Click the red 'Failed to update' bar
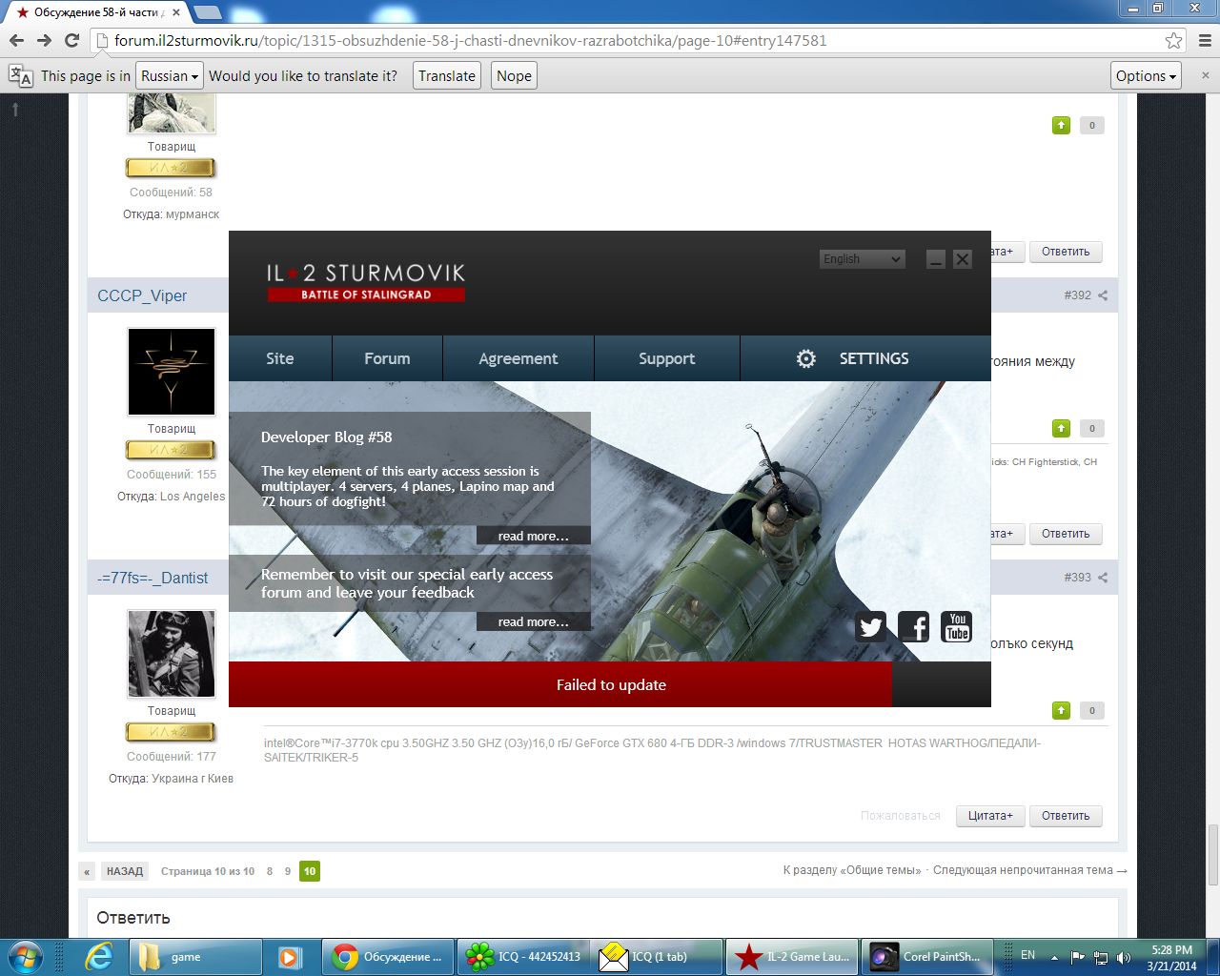Screen dimensions: 1220x976 pos(560,684)
